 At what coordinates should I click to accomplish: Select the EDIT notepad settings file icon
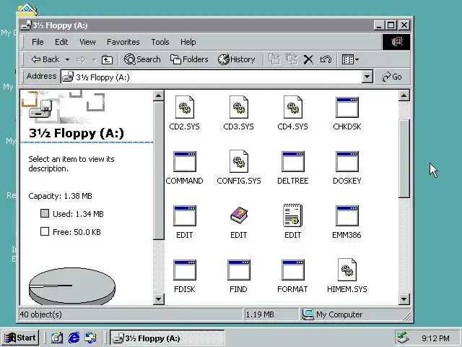pyautogui.click(x=293, y=215)
